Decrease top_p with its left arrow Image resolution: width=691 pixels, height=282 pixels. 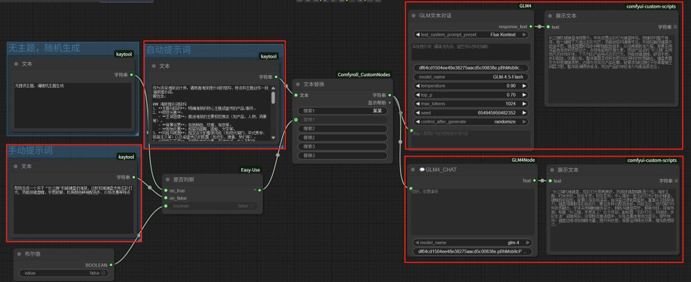click(417, 95)
